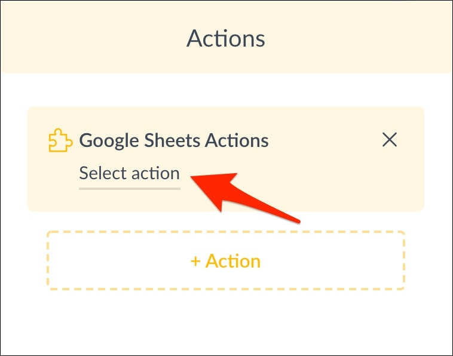Image resolution: width=453 pixels, height=356 pixels.
Task: Click the Actions panel header
Action: pyautogui.click(x=226, y=38)
